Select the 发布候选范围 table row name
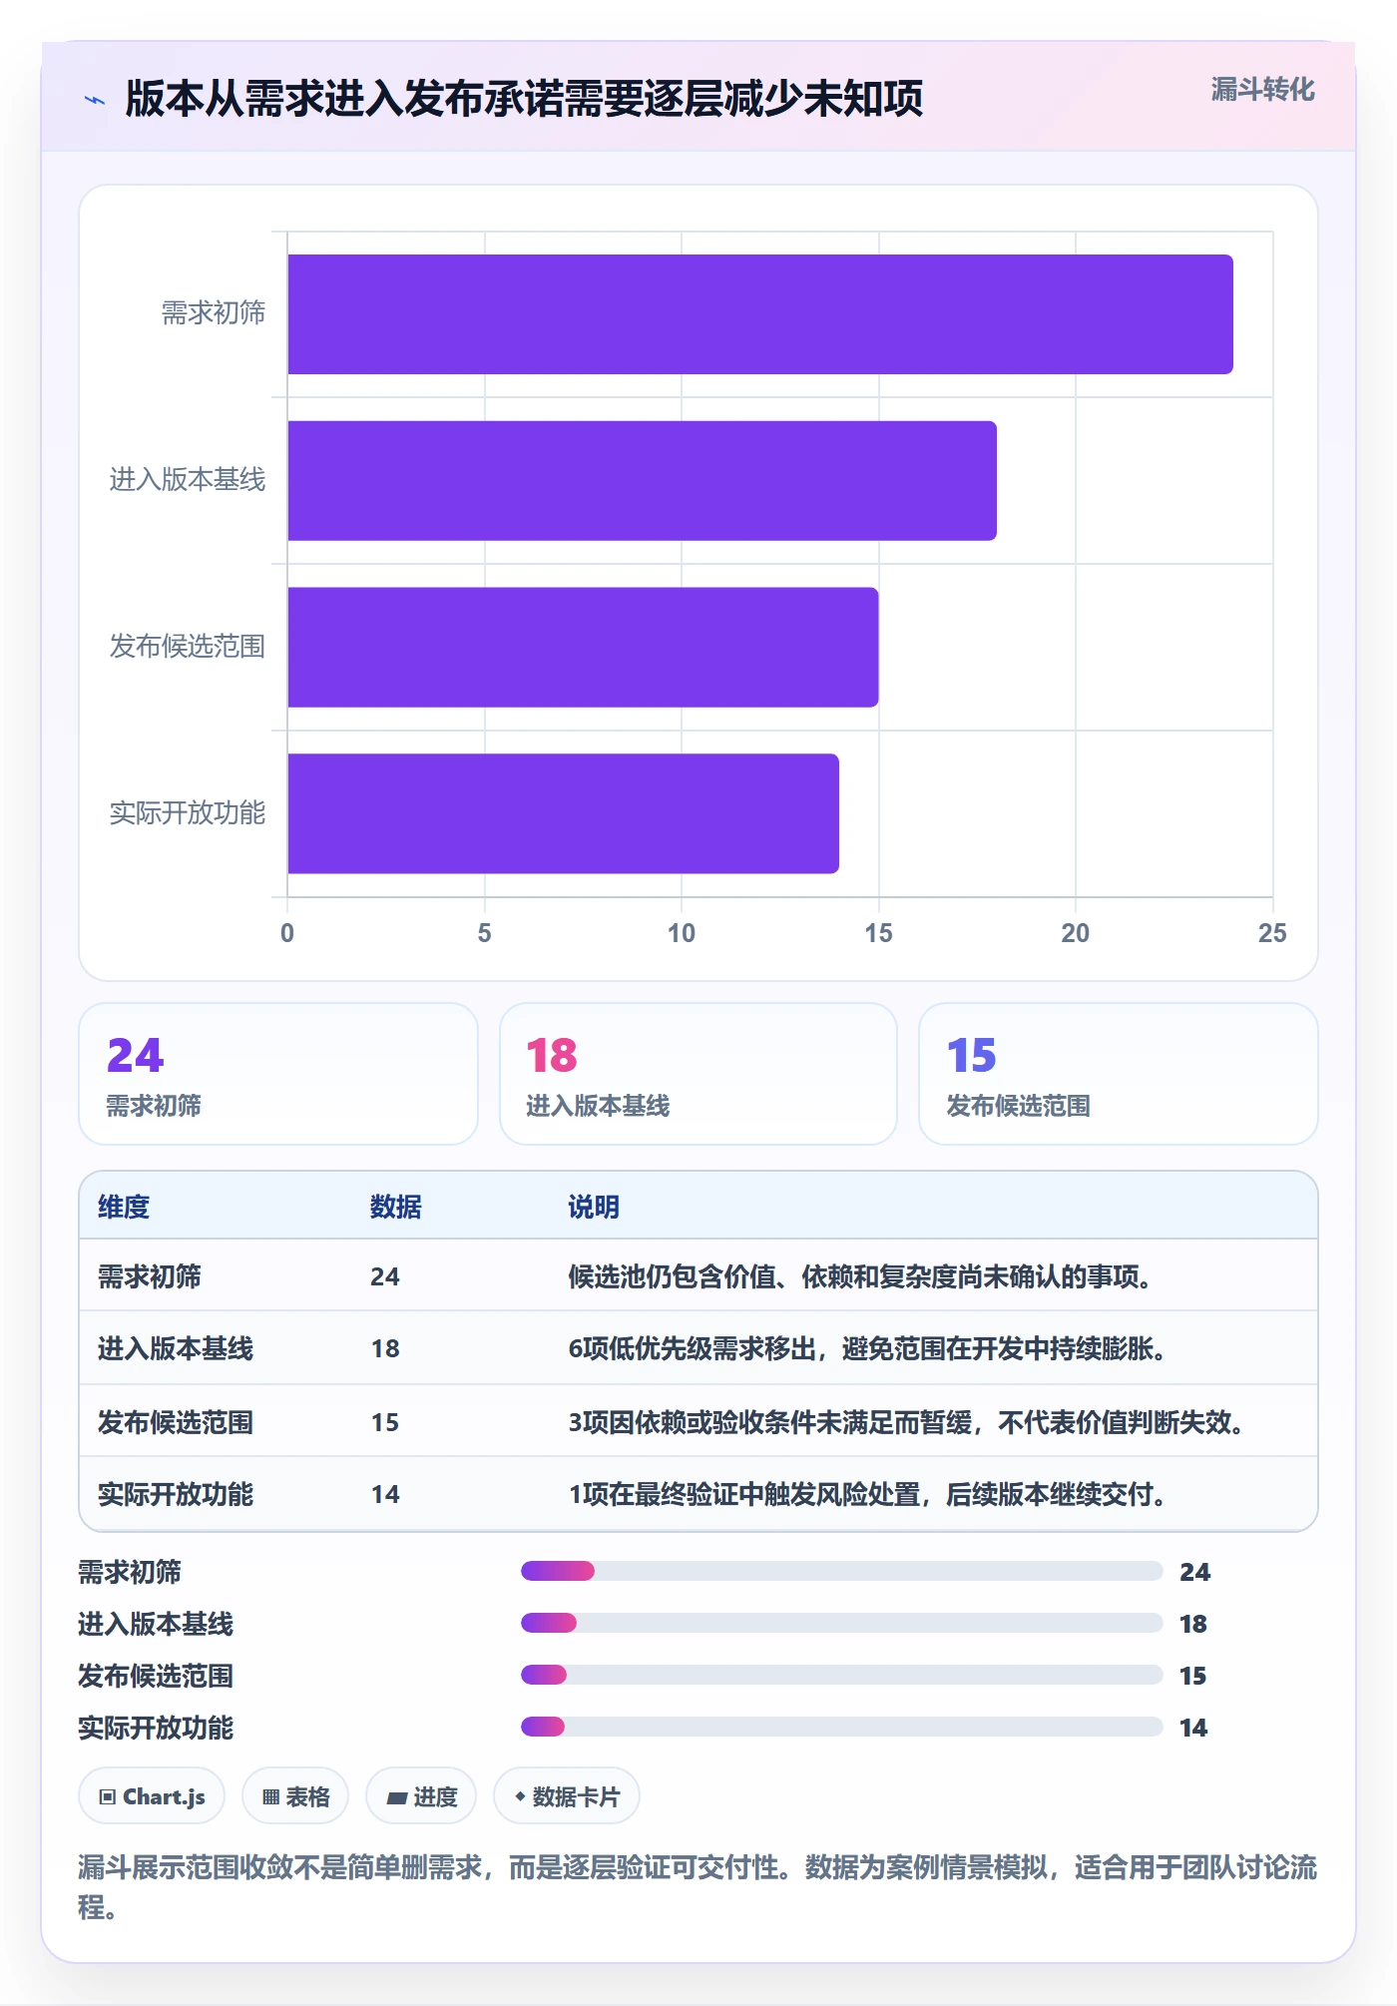Screen dimensions: 1397x2006 (x=176, y=1422)
